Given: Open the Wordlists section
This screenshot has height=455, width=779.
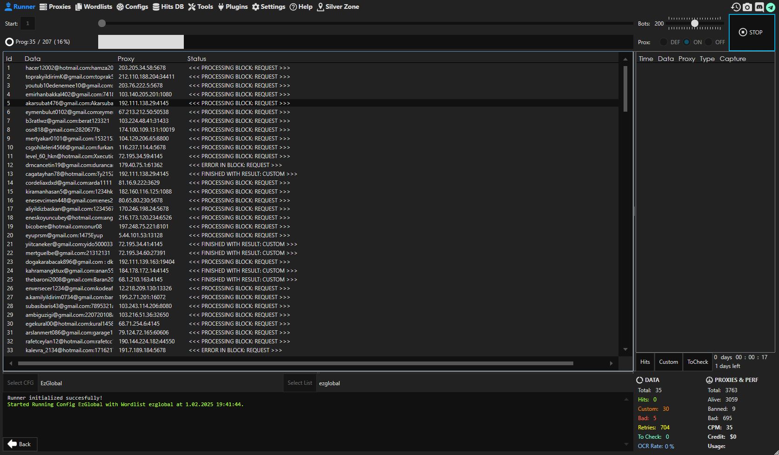Looking at the screenshot, I should point(94,7).
